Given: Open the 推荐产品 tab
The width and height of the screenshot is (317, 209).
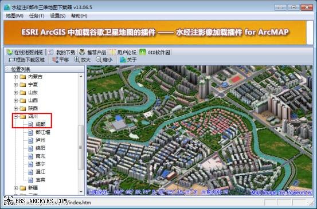Looking at the screenshot, I should coord(93,52).
